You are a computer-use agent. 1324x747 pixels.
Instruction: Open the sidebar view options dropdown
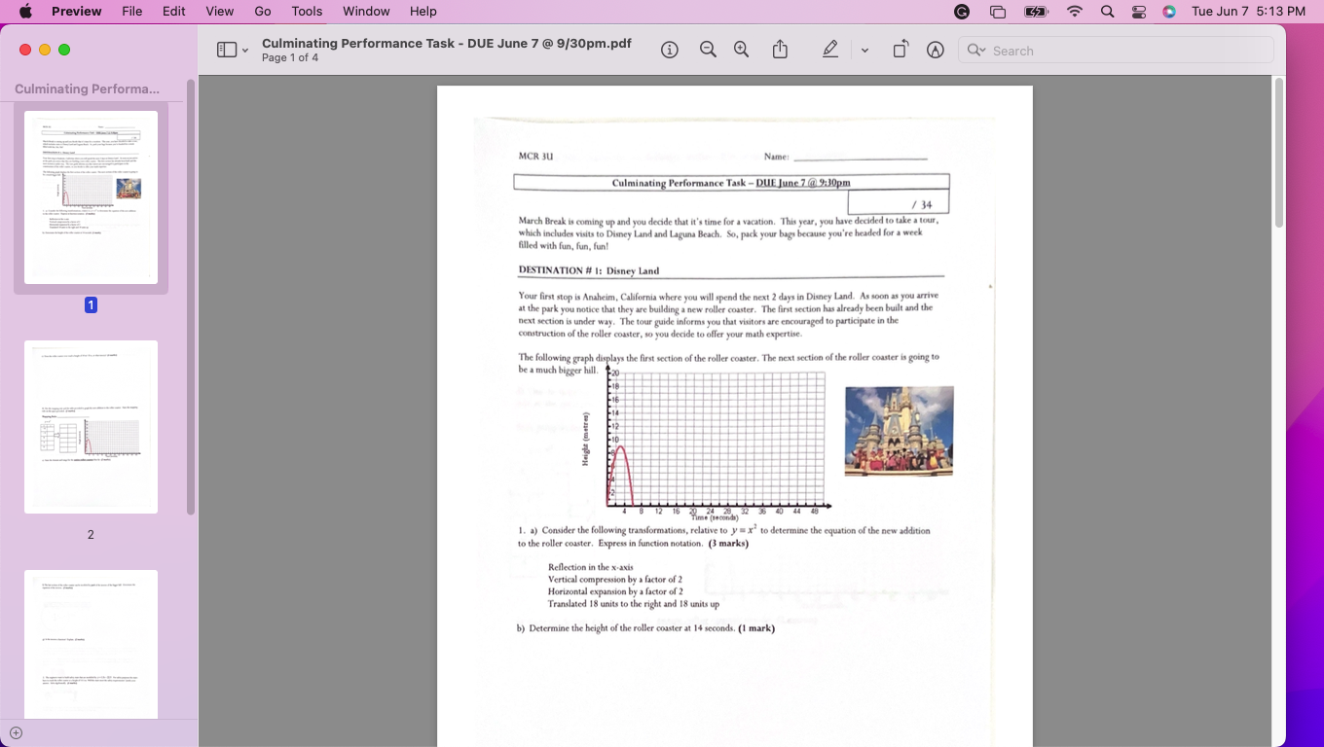coord(244,50)
